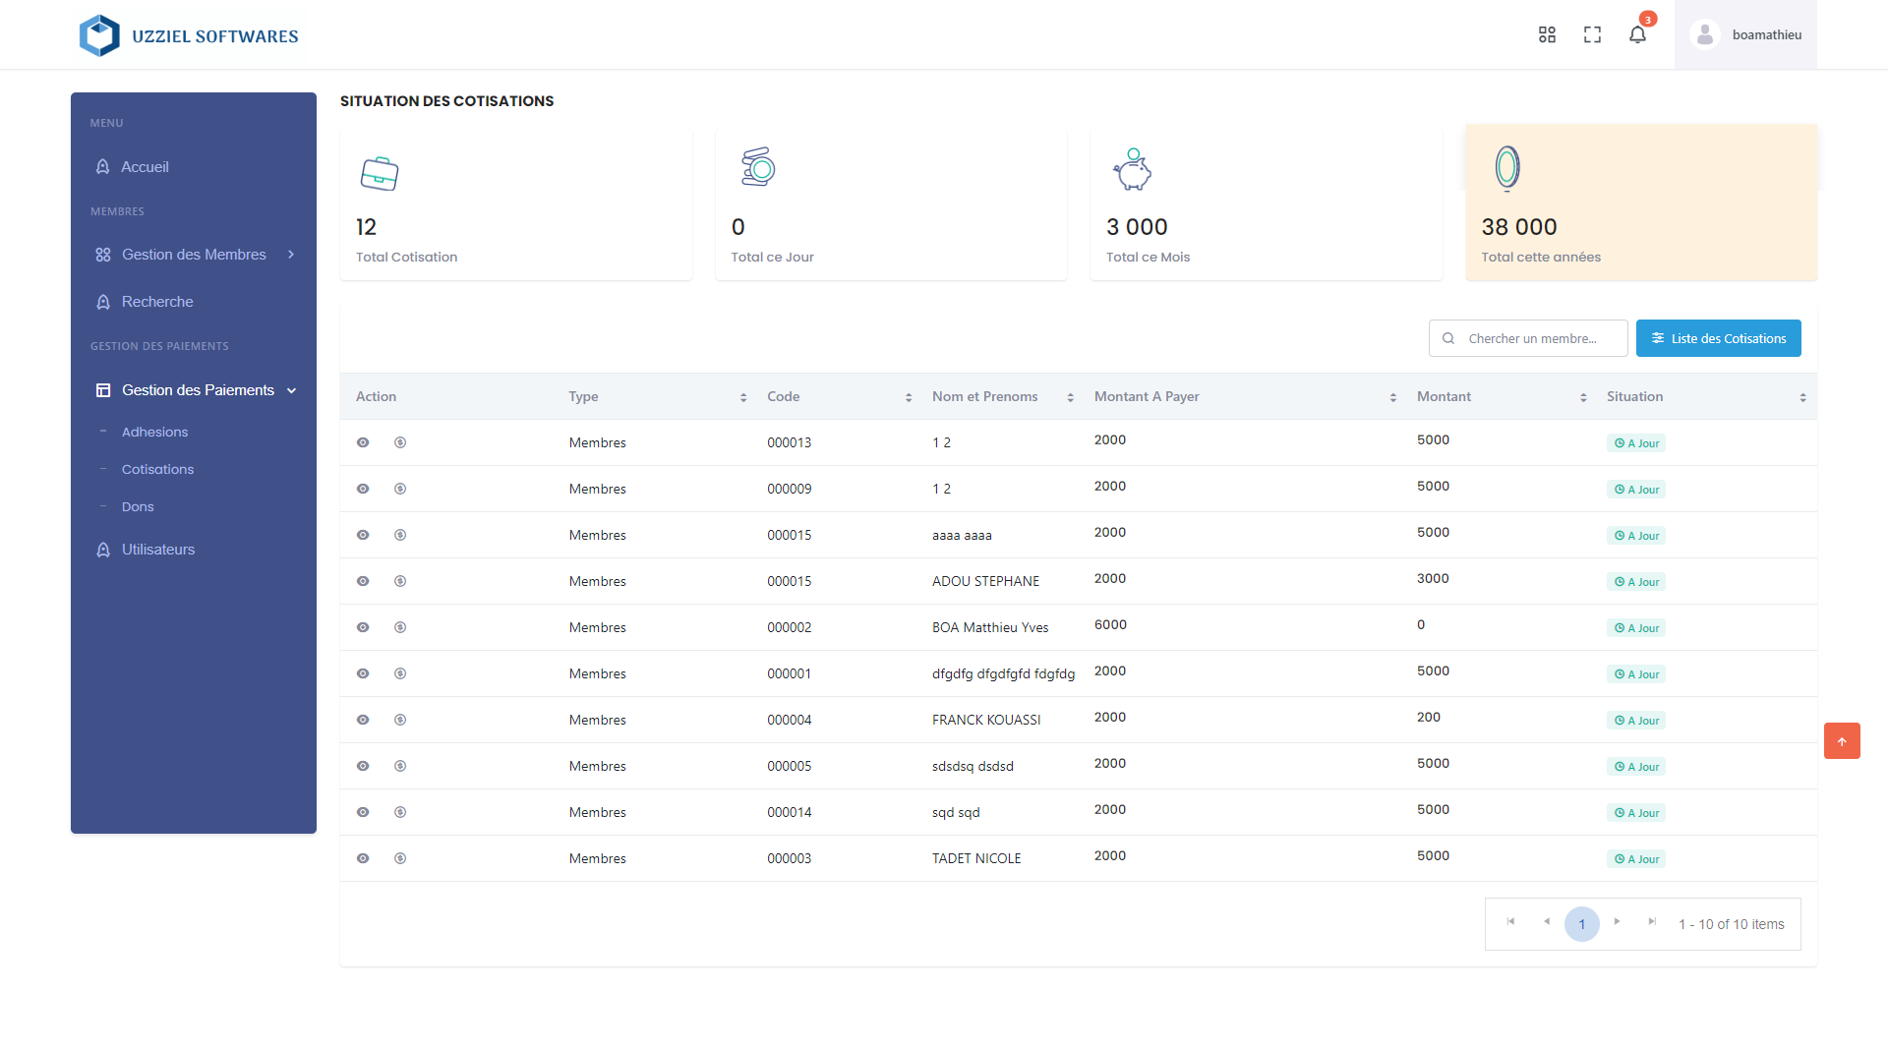Click the Liste des Cotisations button
The width and height of the screenshot is (1888, 1049).
1718,338
